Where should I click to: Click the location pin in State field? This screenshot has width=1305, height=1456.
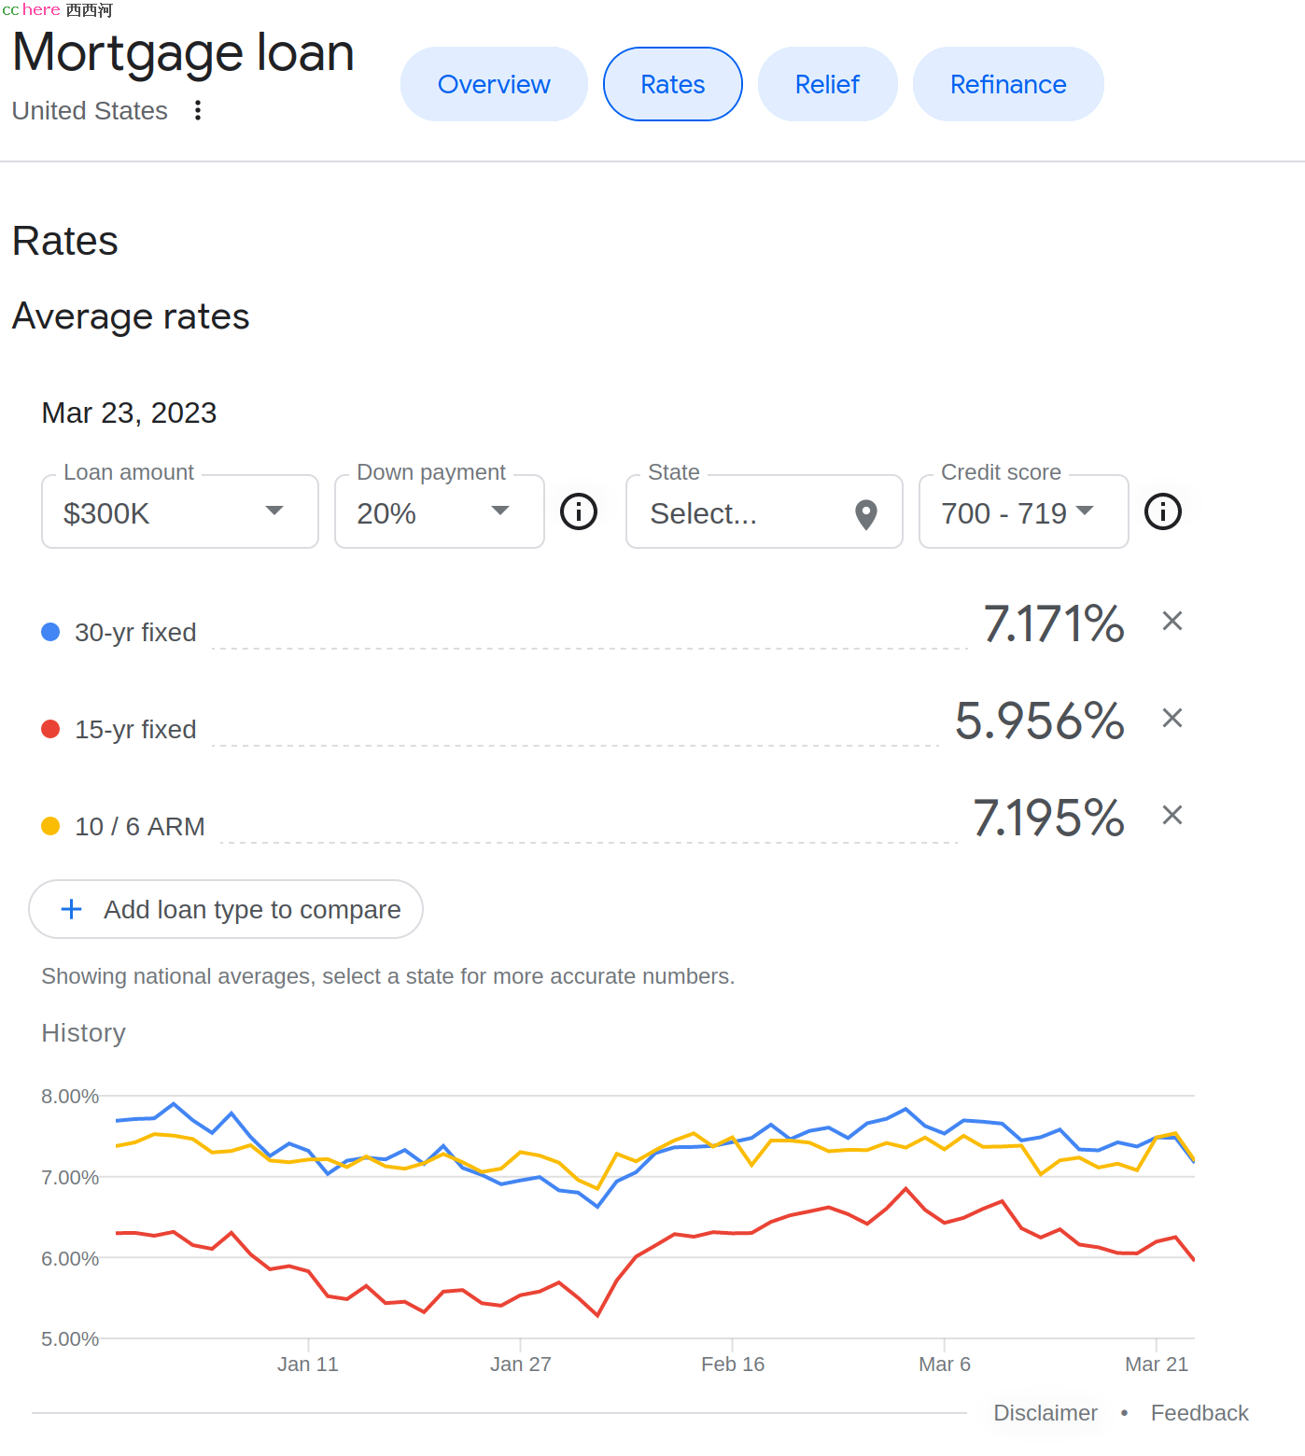tap(866, 514)
